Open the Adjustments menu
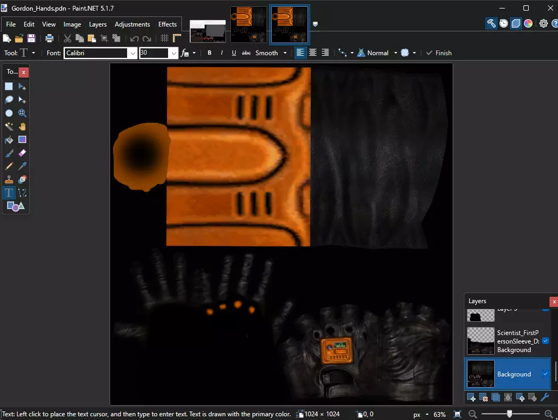The width and height of the screenshot is (558, 420). pos(132,24)
